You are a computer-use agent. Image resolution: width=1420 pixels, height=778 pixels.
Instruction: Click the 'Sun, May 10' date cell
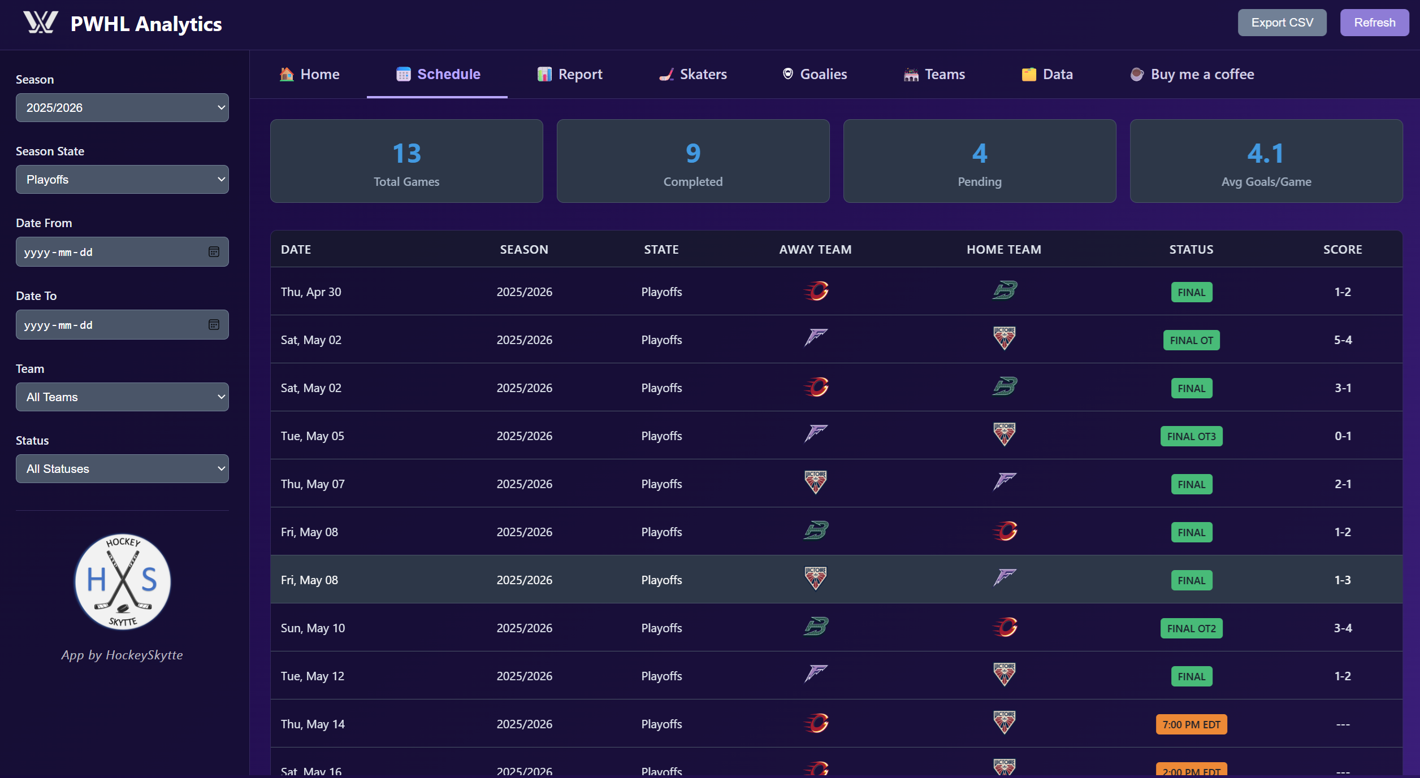point(313,628)
